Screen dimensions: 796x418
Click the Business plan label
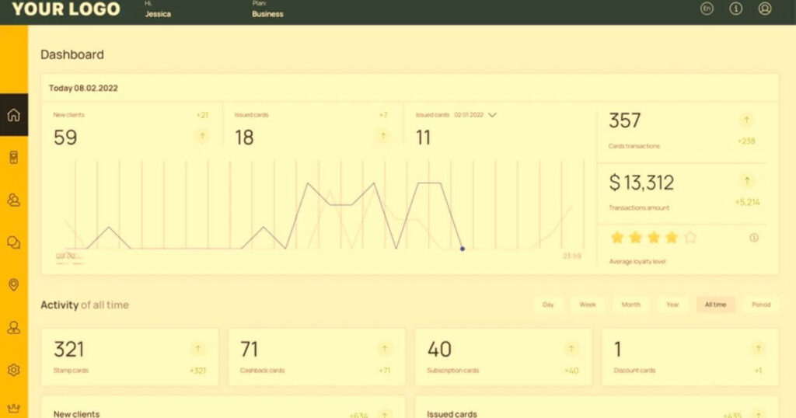click(x=267, y=14)
